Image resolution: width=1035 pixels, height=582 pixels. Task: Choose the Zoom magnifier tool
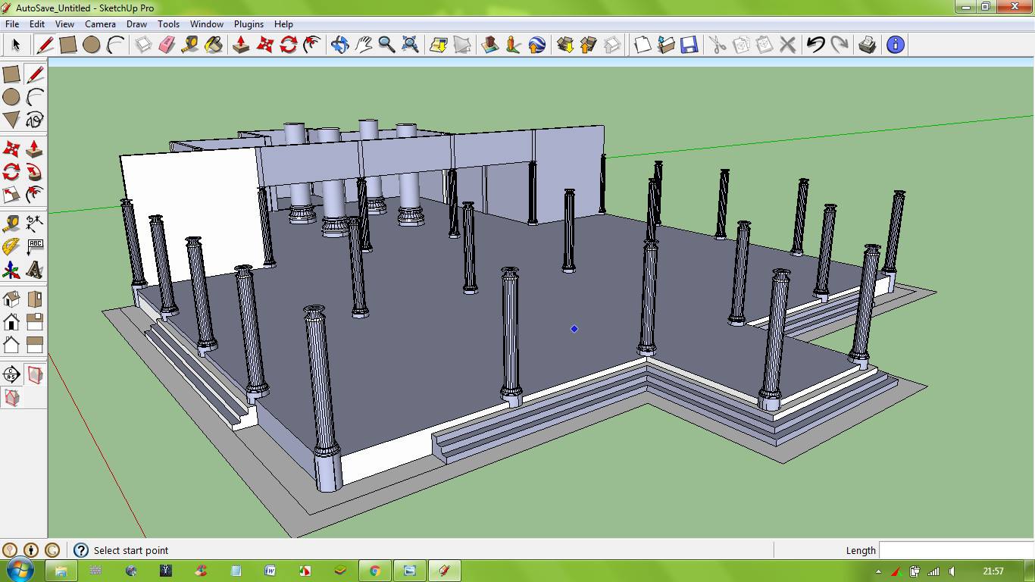point(386,45)
